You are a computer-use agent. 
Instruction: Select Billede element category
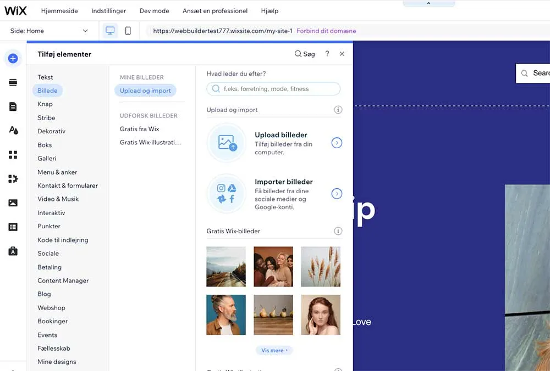pos(47,91)
